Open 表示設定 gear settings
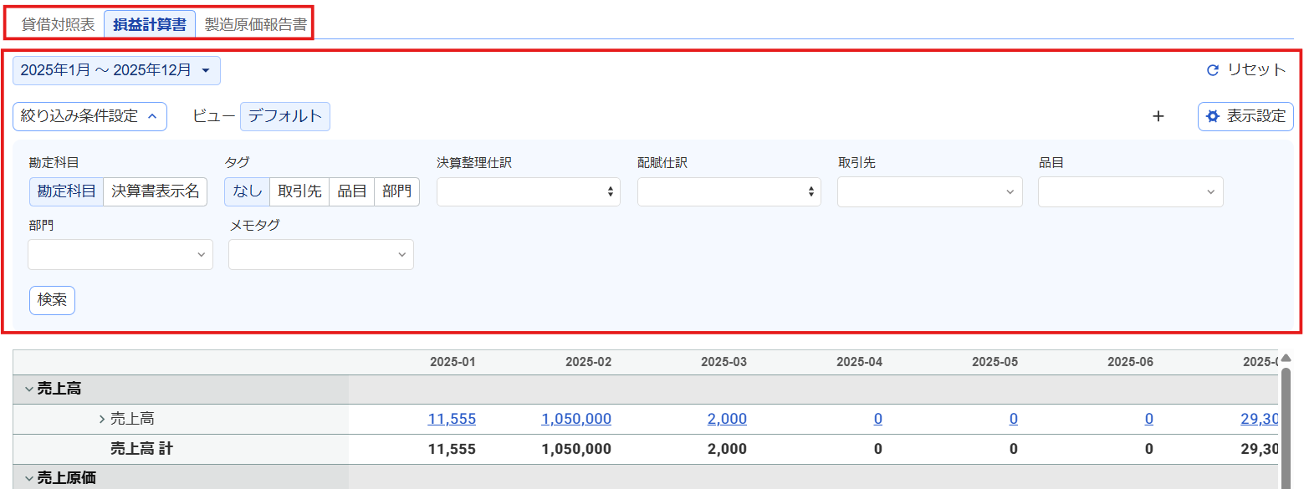This screenshot has height=489, width=1304. (x=1245, y=116)
